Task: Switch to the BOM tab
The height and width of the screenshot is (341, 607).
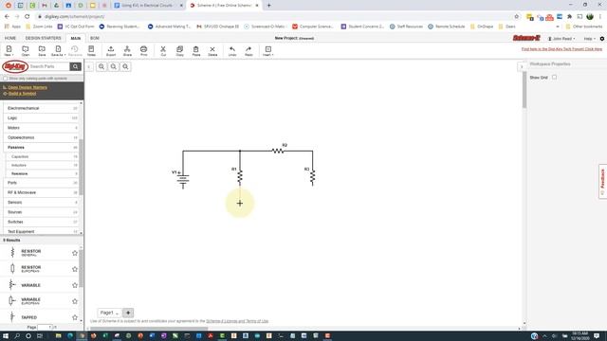Action: point(95,38)
